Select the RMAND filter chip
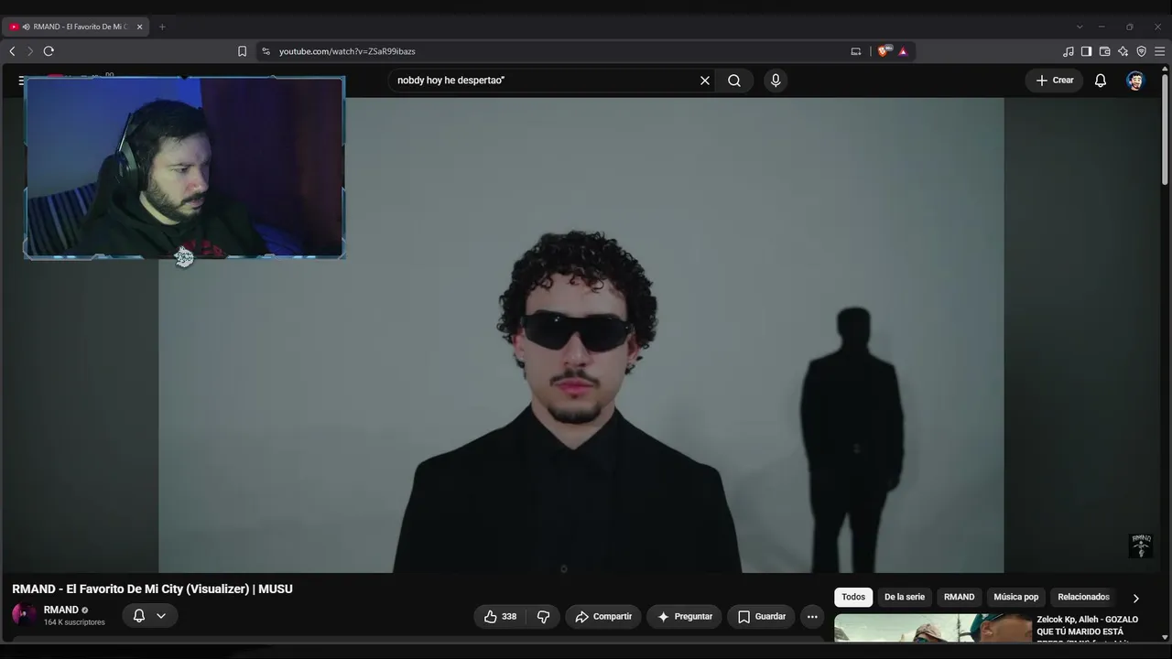The image size is (1172, 659). [960, 597]
